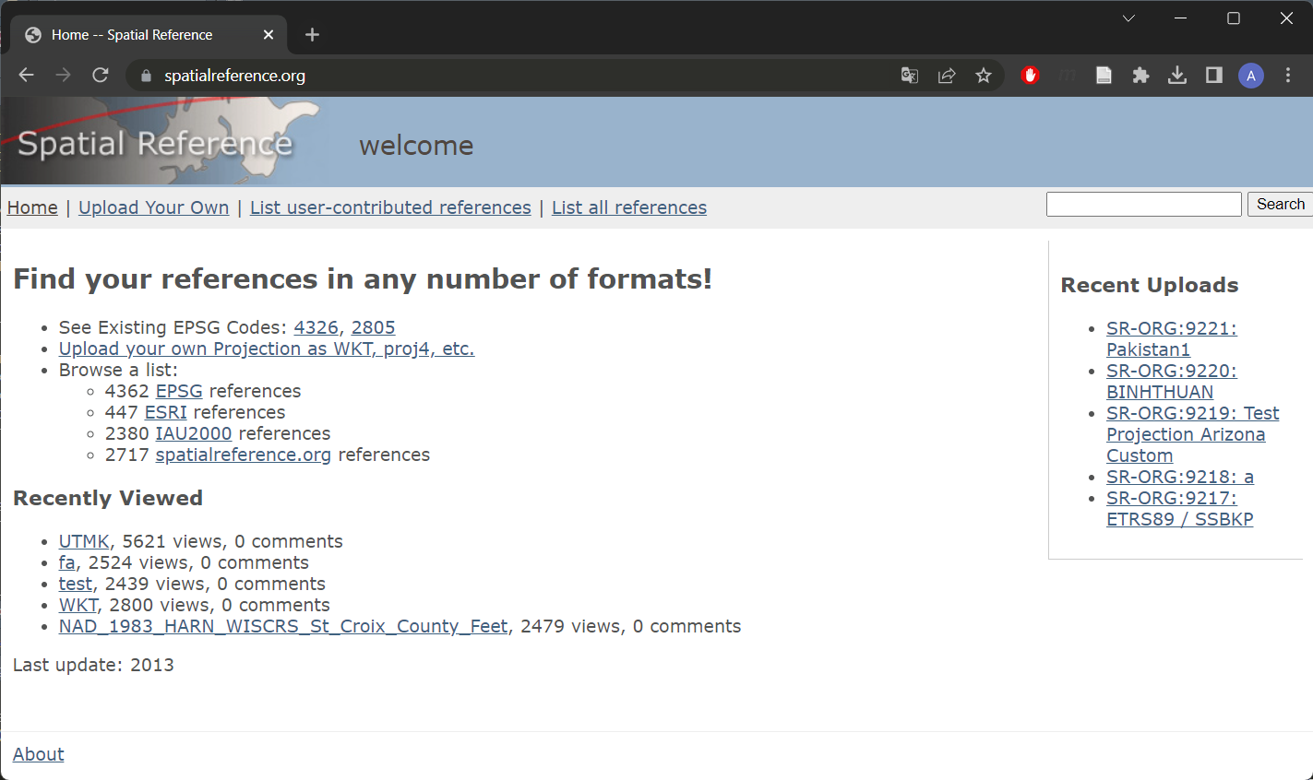Bookmark this page with the star icon
This screenshot has width=1313, height=780.
[984, 76]
